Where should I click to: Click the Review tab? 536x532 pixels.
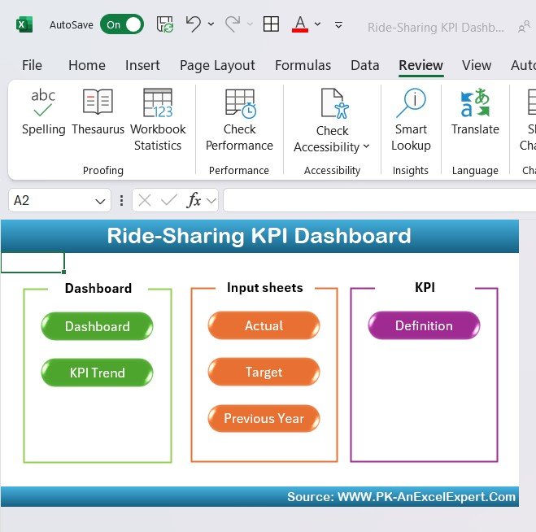pyautogui.click(x=421, y=65)
